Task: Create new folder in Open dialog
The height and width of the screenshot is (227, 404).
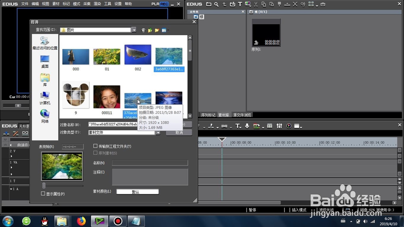Action: point(157,30)
